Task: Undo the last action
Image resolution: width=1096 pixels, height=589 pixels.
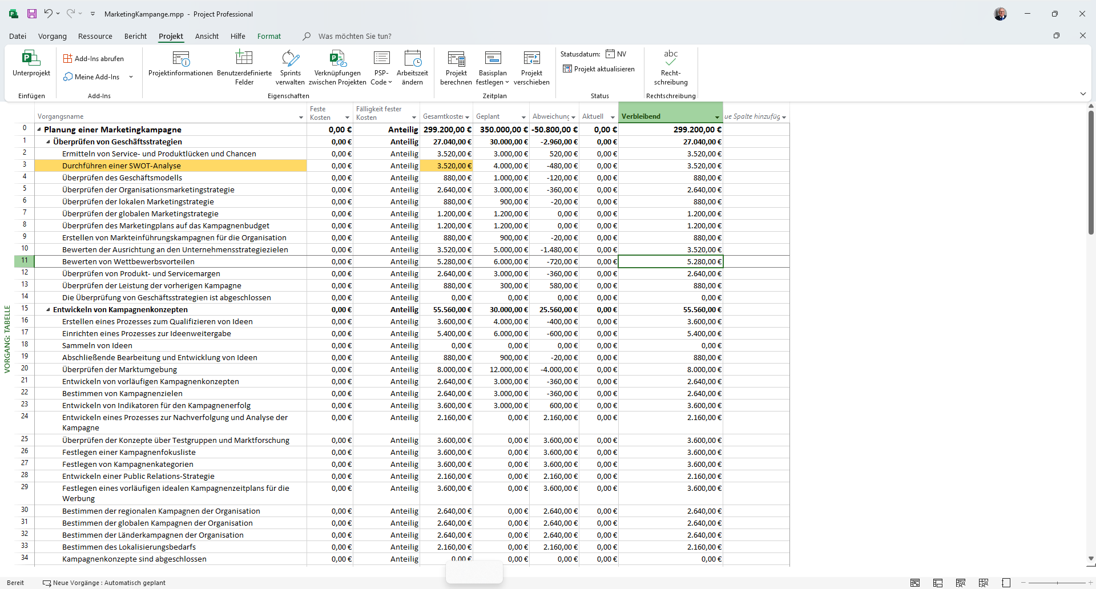Action: (48, 14)
